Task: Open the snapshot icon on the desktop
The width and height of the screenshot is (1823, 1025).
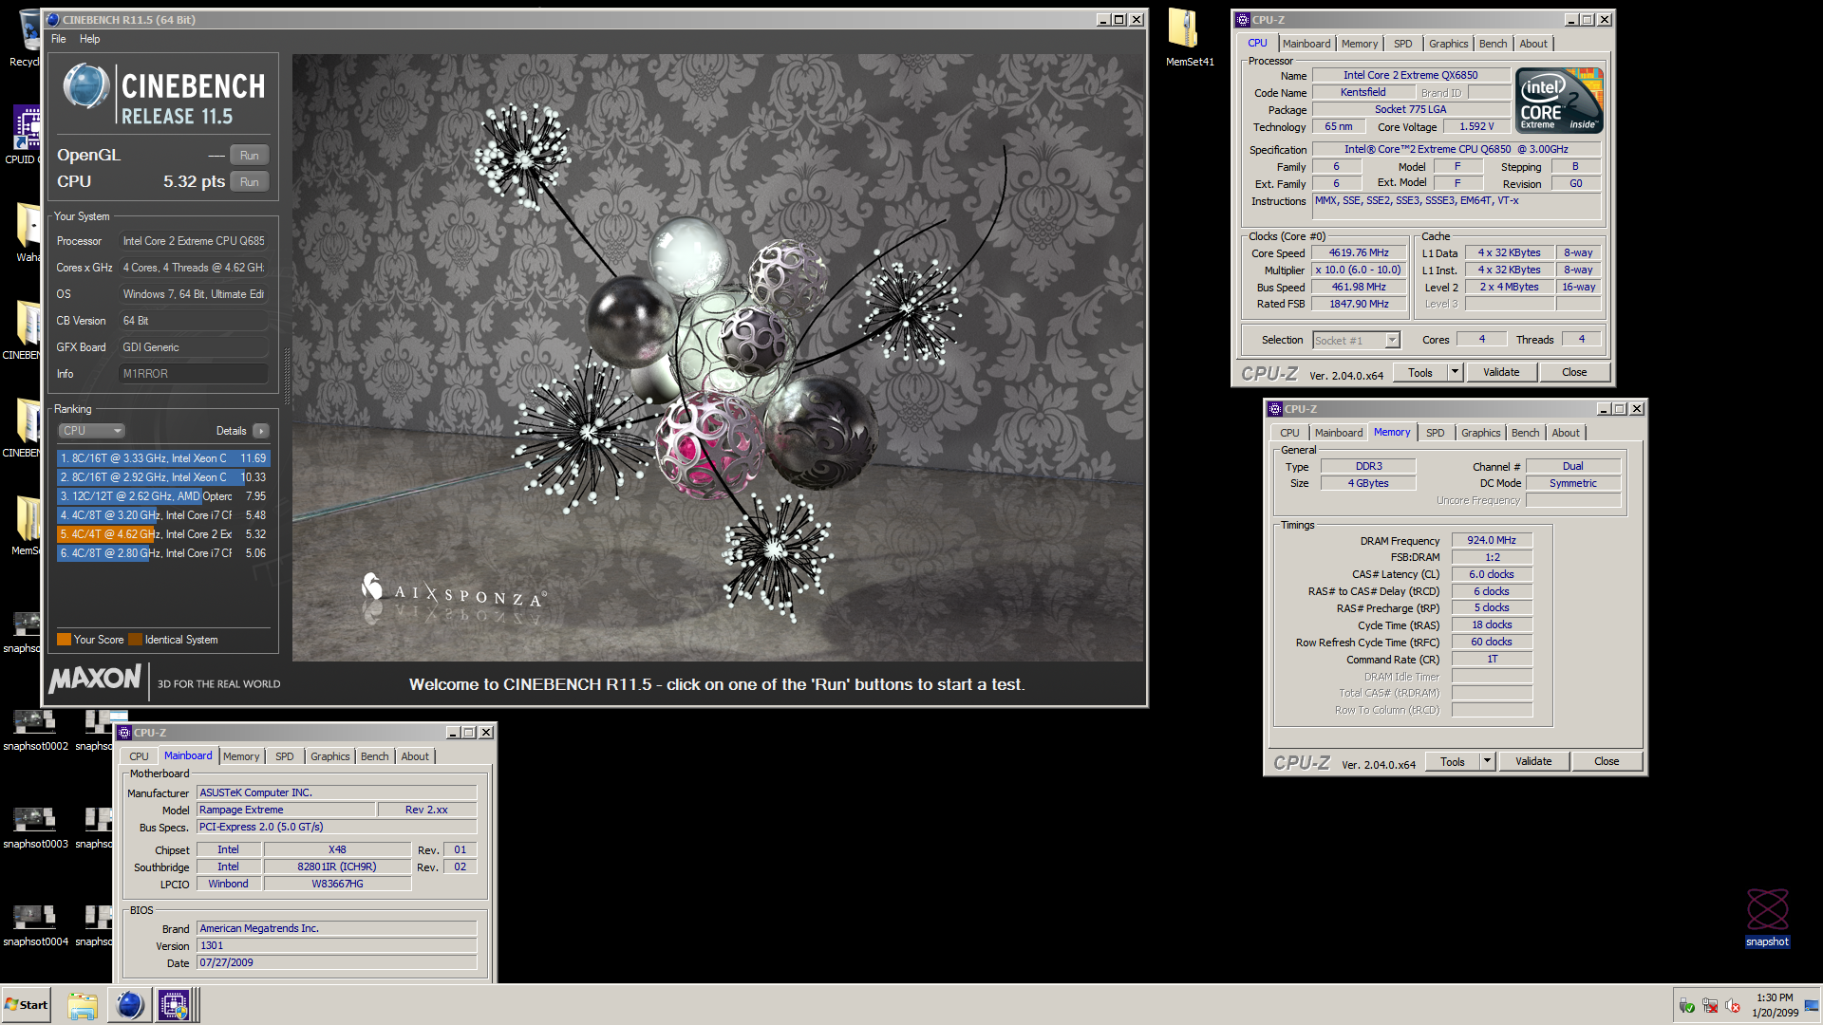Action: click(x=1766, y=917)
